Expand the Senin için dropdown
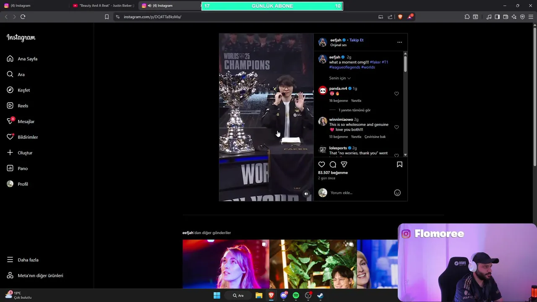Image resolution: width=537 pixels, height=302 pixels. (x=340, y=78)
